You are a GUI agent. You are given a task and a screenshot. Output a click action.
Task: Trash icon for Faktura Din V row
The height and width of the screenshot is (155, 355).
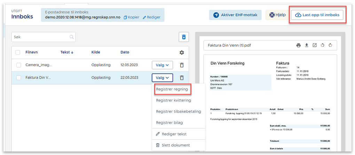tap(182, 78)
